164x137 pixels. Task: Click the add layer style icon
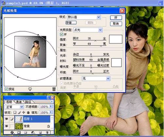click(12, 133)
